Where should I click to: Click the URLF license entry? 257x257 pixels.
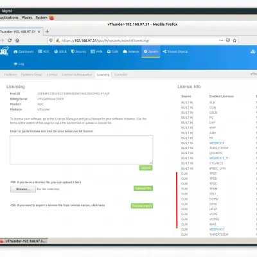coord(213,209)
